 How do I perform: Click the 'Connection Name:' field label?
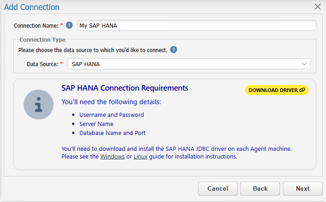pyautogui.click(x=36, y=26)
